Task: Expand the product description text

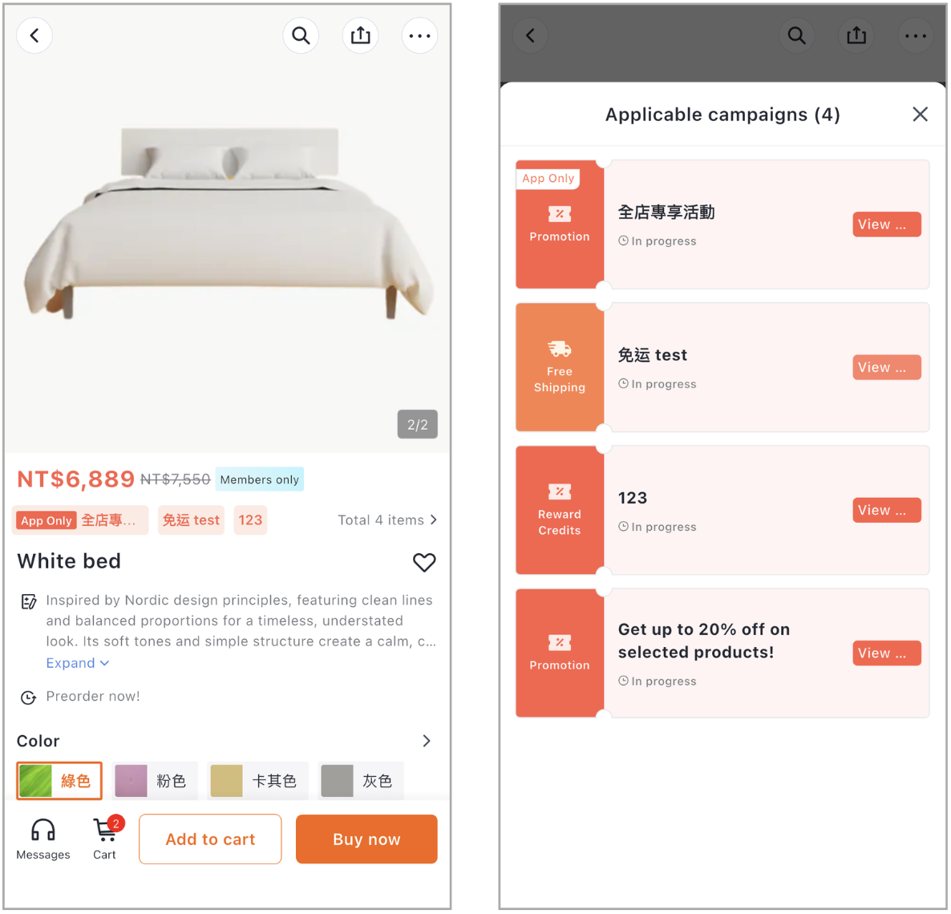Action: point(78,663)
